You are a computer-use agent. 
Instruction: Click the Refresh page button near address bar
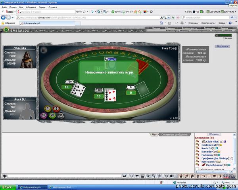tap(173, 17)
